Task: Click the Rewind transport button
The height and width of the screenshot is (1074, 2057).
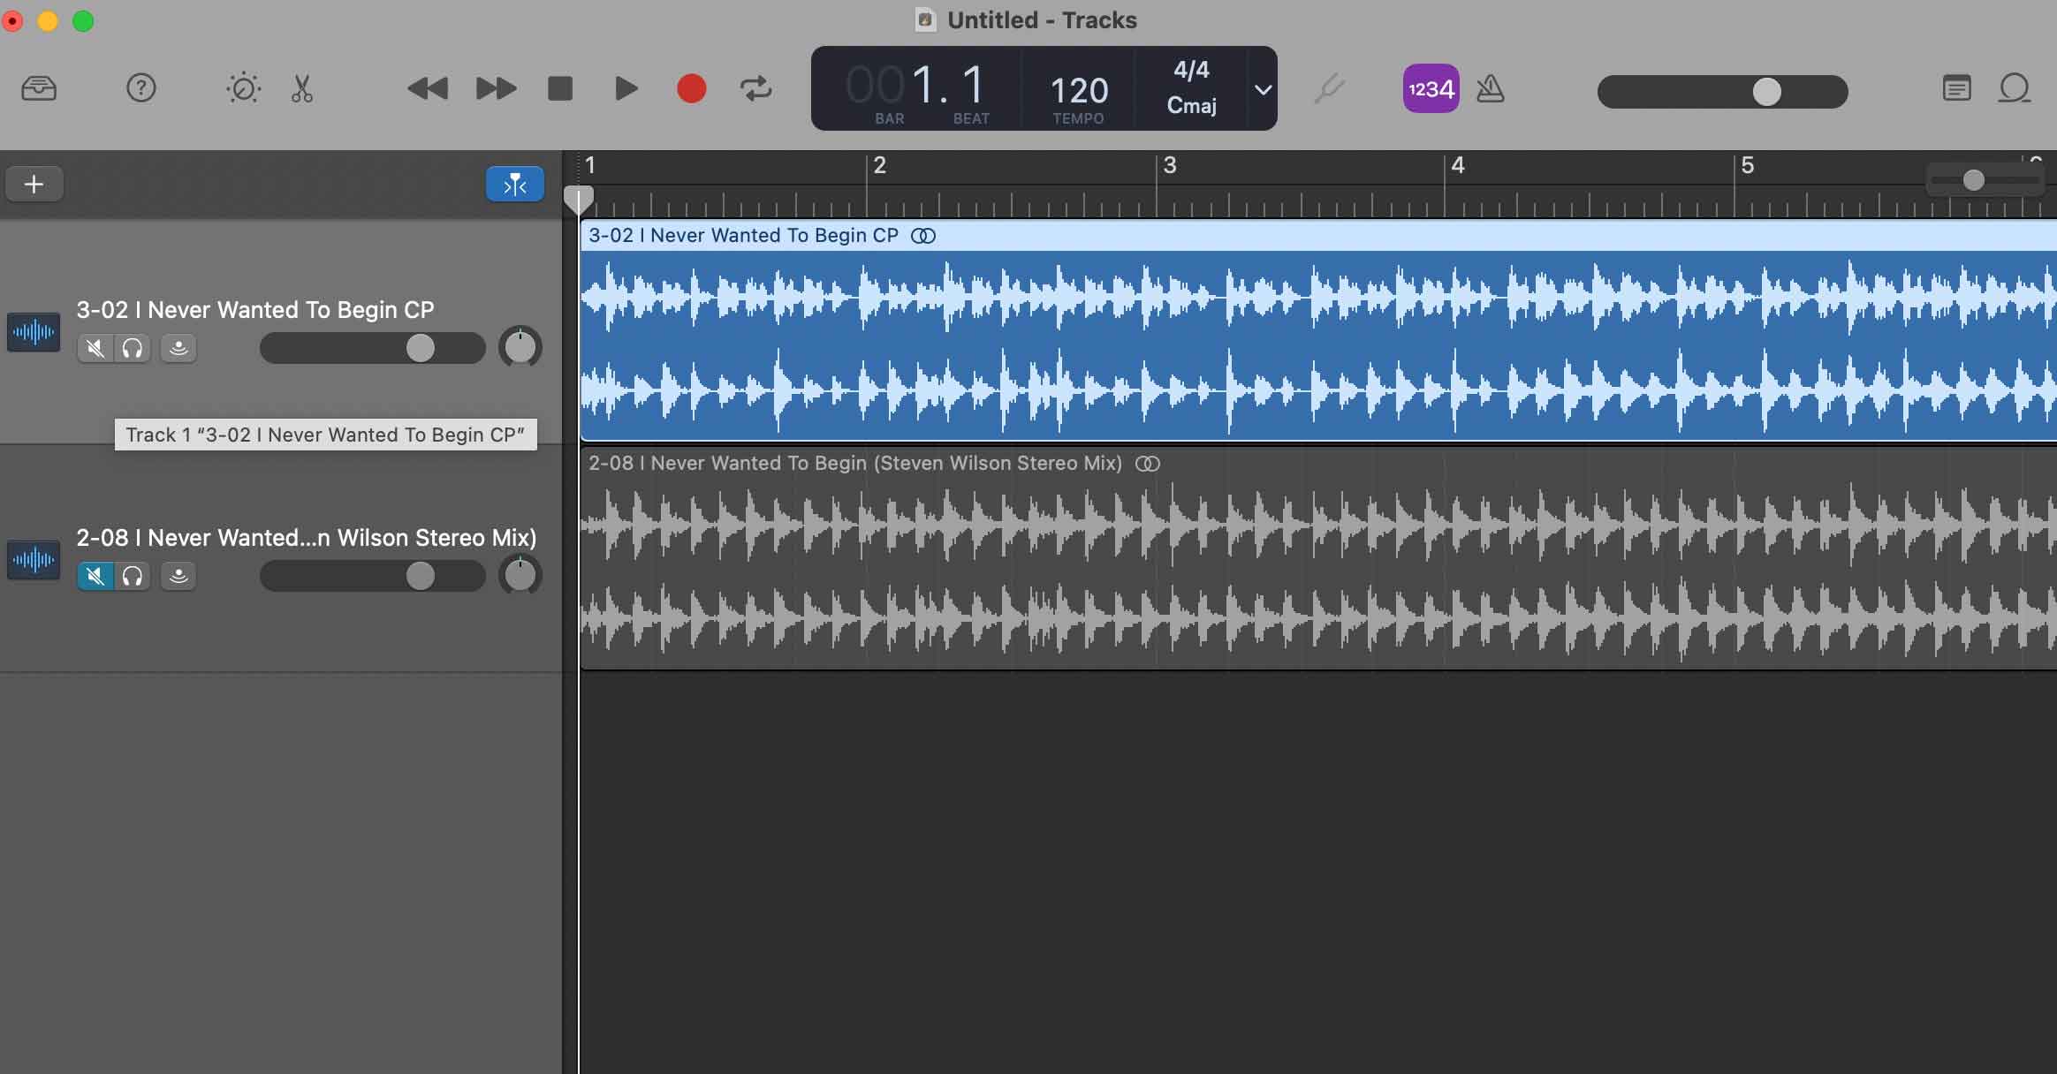Action: tap(428, 88)
